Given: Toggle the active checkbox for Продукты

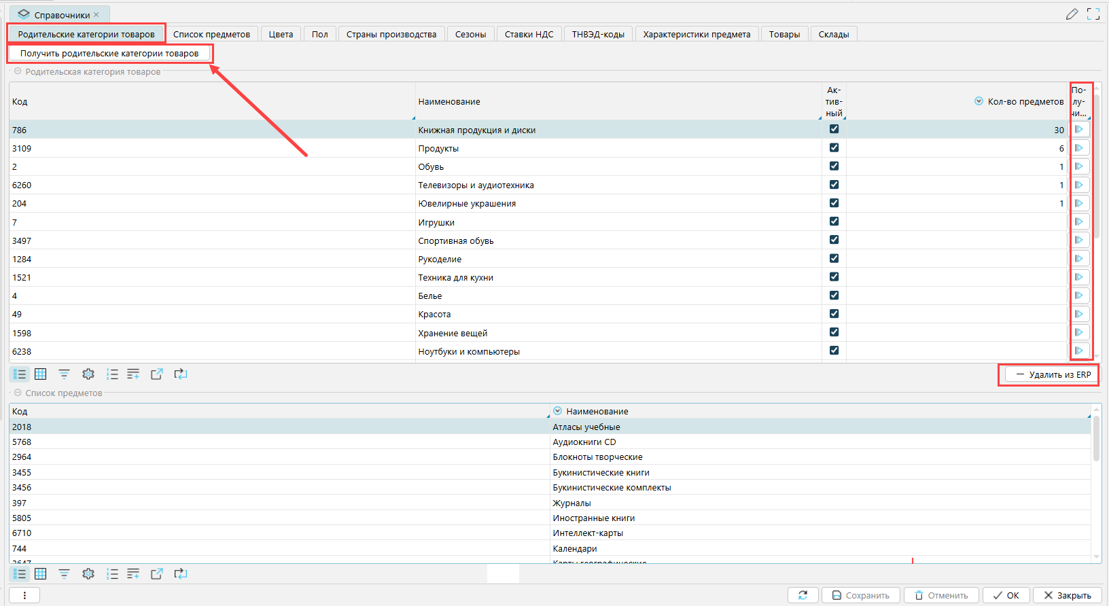Looking at the screenshot, I should click(x=834, y=147).
